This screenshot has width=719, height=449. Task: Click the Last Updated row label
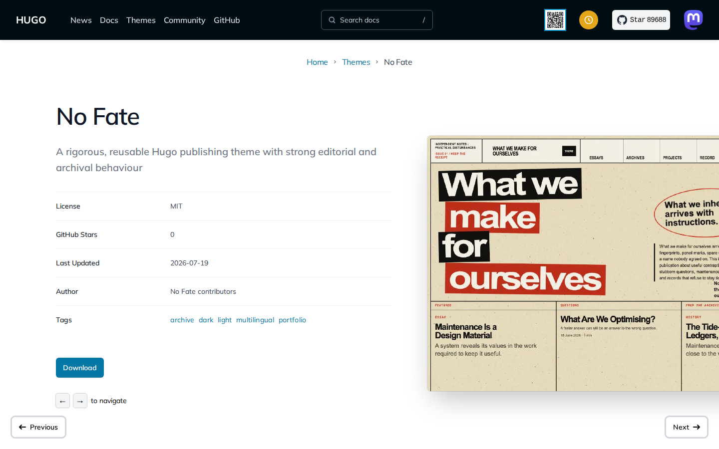click(78, 263)
